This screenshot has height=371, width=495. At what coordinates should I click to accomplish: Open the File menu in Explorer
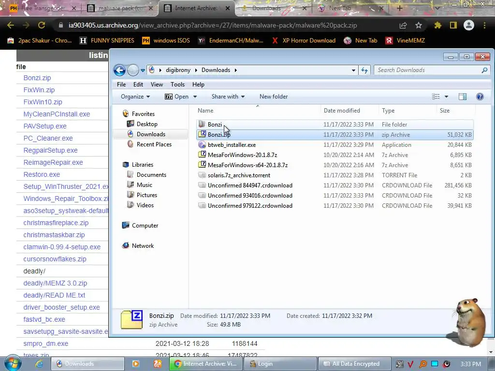point(121,84)
